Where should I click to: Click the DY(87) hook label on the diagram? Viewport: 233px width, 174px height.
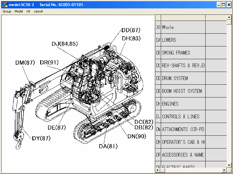40,138
